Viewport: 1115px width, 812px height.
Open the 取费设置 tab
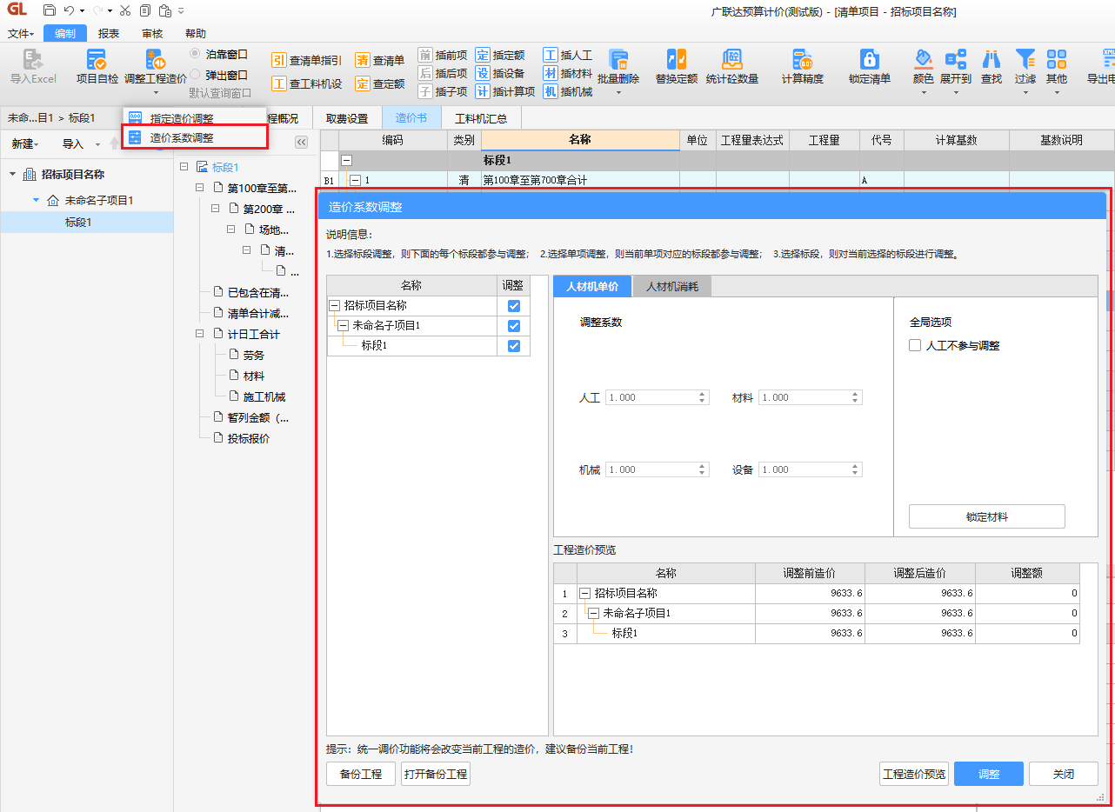[x=347, y=118]
